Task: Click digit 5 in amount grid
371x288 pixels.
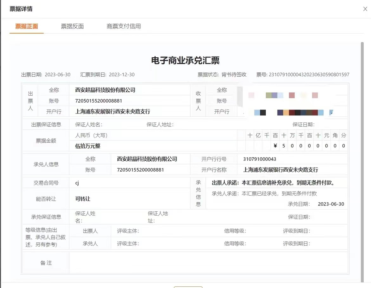Action: coord(283,146)
